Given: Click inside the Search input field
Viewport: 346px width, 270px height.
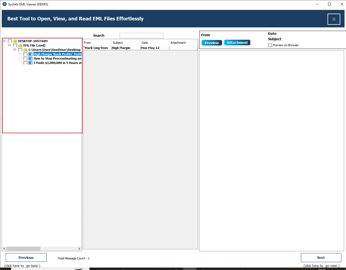Looking at the screenshot, I should coord(141,35).
